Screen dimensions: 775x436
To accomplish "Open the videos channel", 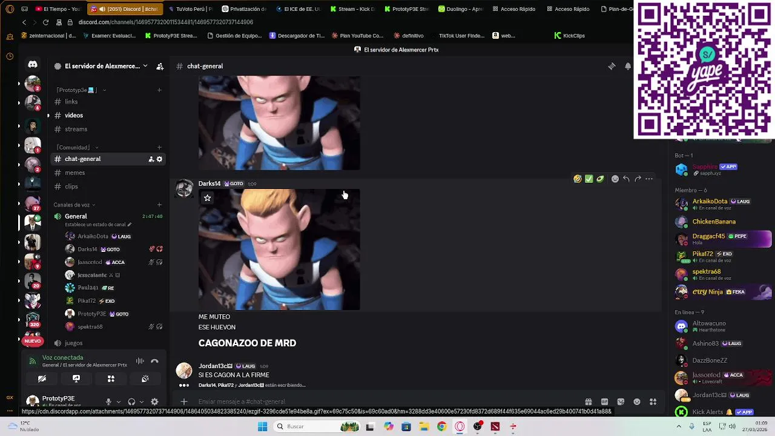I will tap(108, 115).
